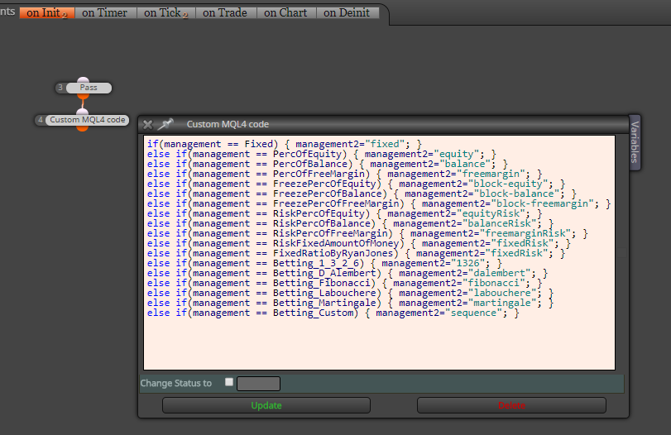The image size is (671, 435).
Task: Click the code line with Betting_1_3_2_6
Action: [325, 263]
